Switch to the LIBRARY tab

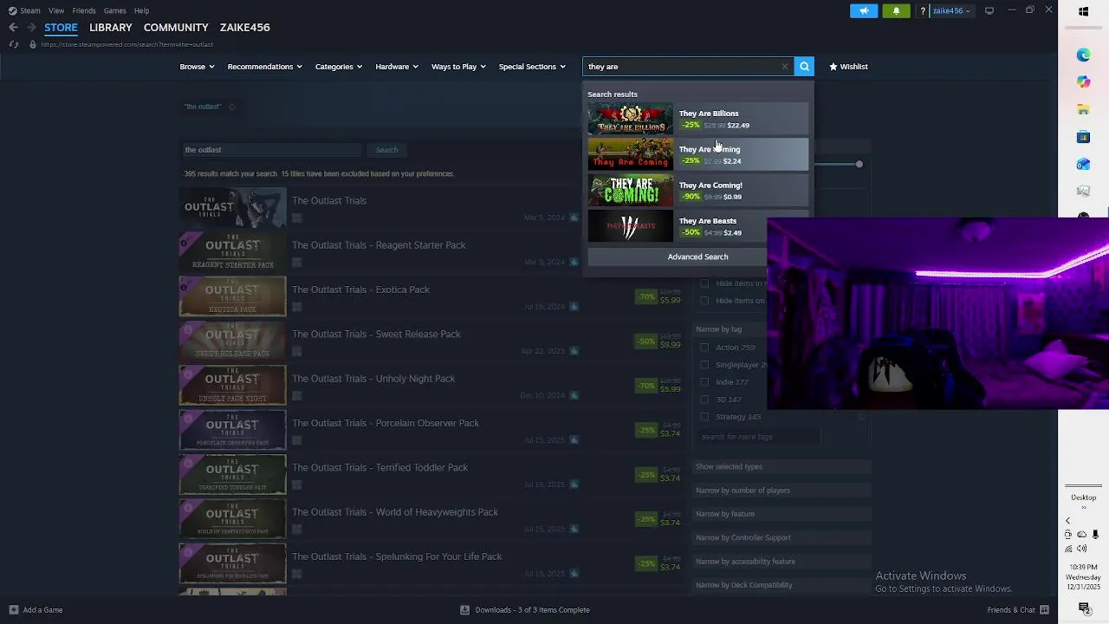111,28
